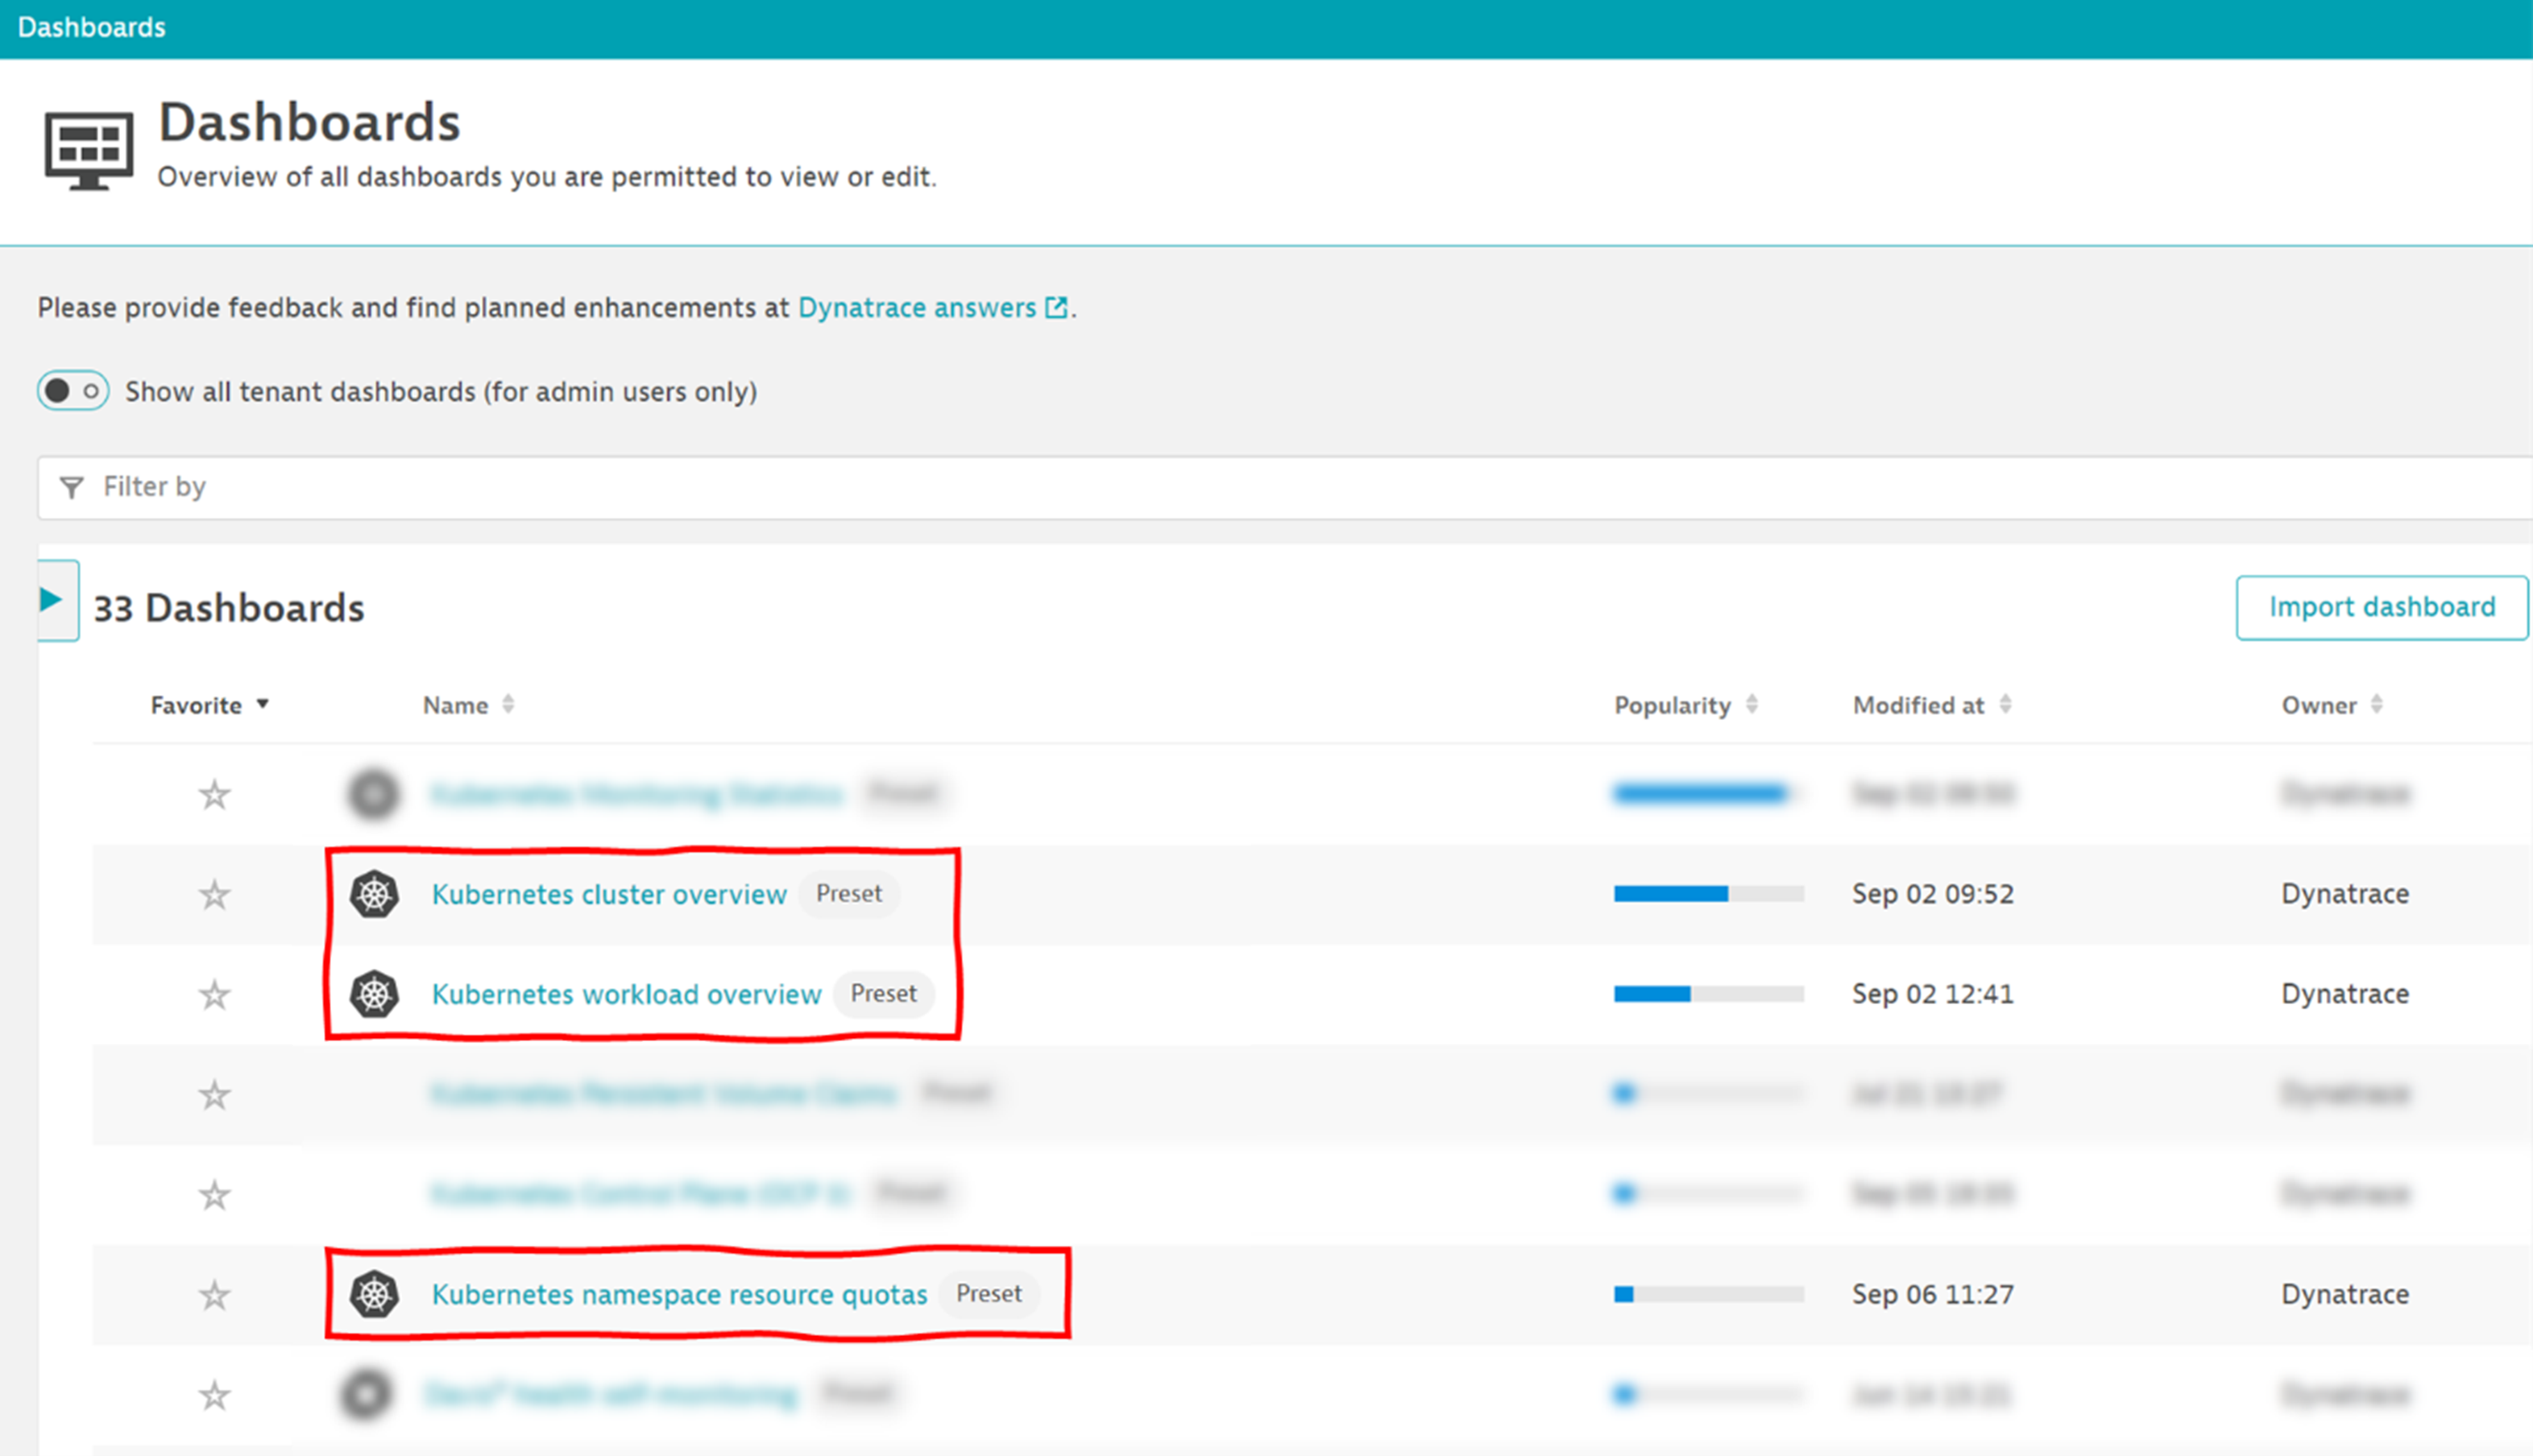Screen dimensions: 2533x1456
Task: Click the Import dashboard button
Action: 2382,606
